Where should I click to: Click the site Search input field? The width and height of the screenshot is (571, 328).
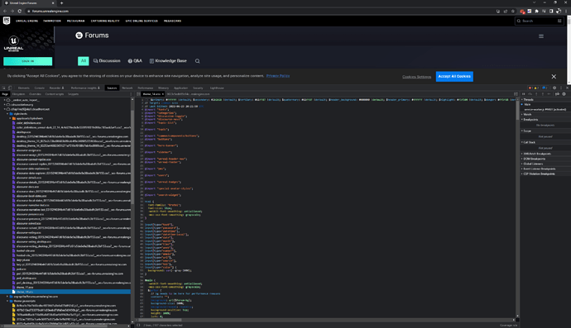click(540, 21)
